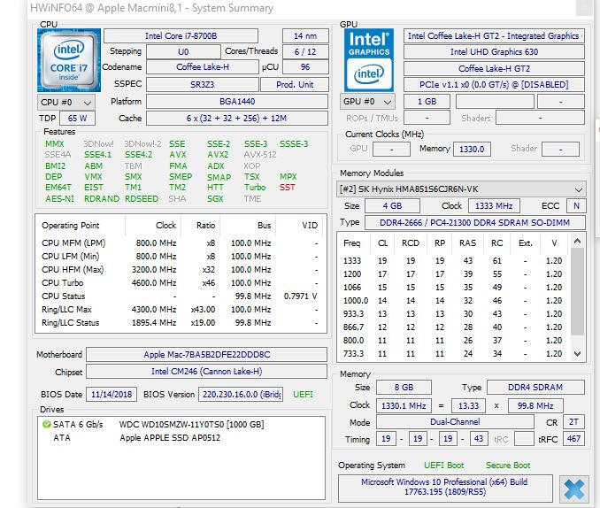Screen dimensions: 600x508
Task: Click the ECC N field
Action: click(x=576, y=206)
